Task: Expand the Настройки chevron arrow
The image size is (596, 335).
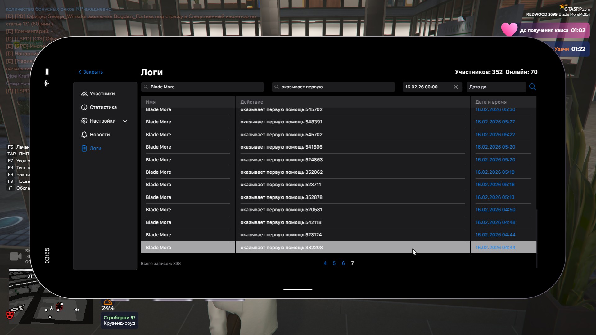Action: [125, 121]
